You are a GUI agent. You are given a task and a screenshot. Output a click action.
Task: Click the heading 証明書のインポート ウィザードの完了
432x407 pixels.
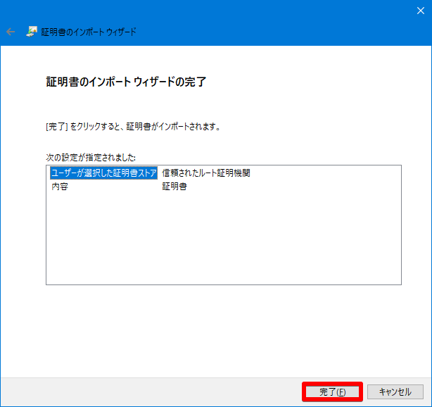pyautogui.click(x=125, y=82)
